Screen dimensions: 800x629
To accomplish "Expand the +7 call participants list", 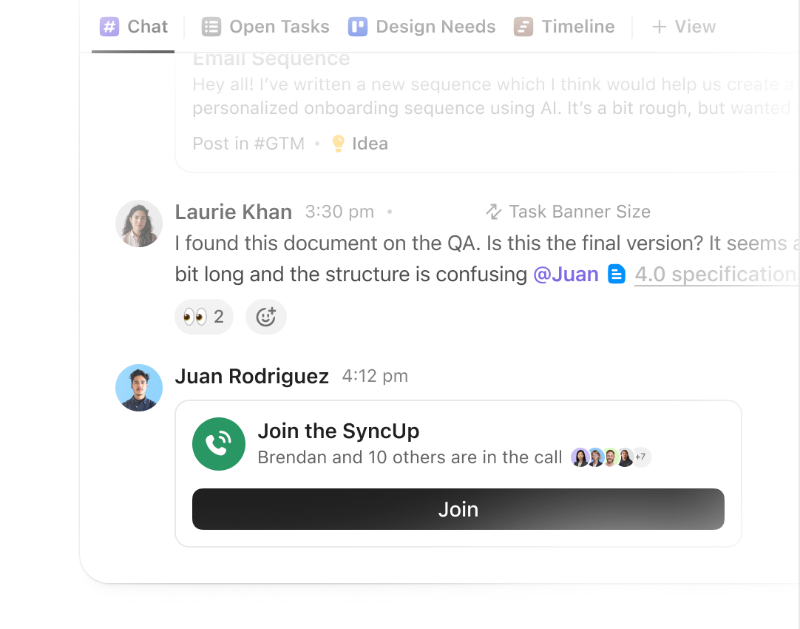I will coord(639,457).
